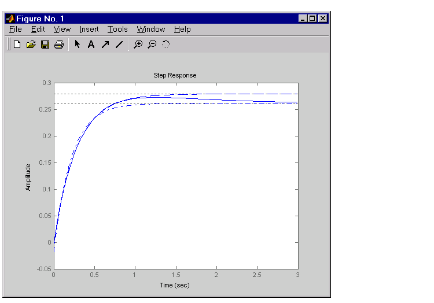Expand the Tools menu
The width and height of the screenshot is (434, 303).
point(117,29)
